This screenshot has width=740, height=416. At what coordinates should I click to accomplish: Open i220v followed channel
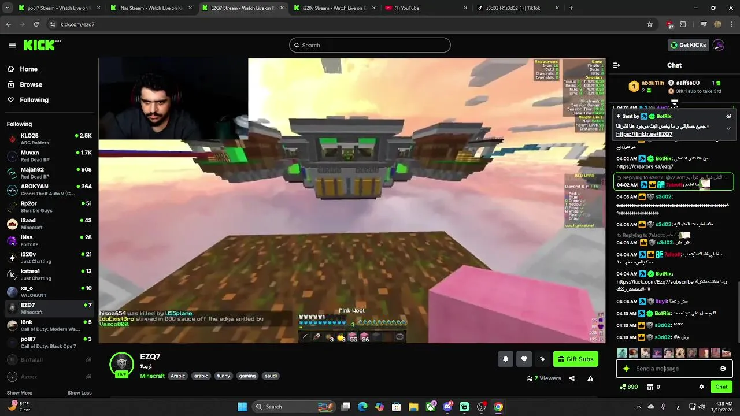pyautogui.click(x=49, y=258)
